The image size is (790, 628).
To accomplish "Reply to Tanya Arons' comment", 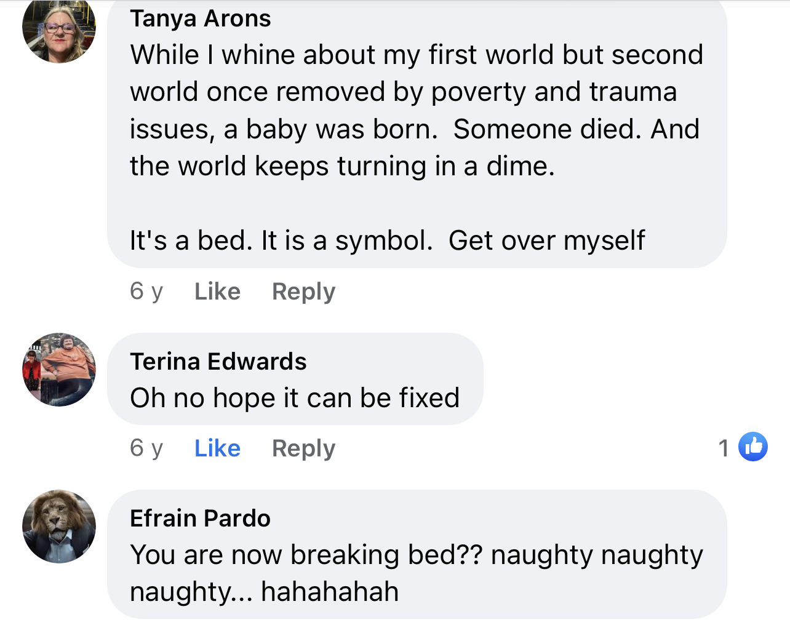I will point(304,292).
